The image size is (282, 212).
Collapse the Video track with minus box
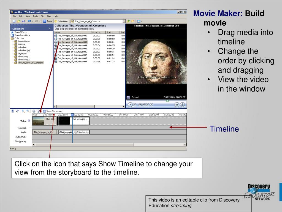pos(29,121)
